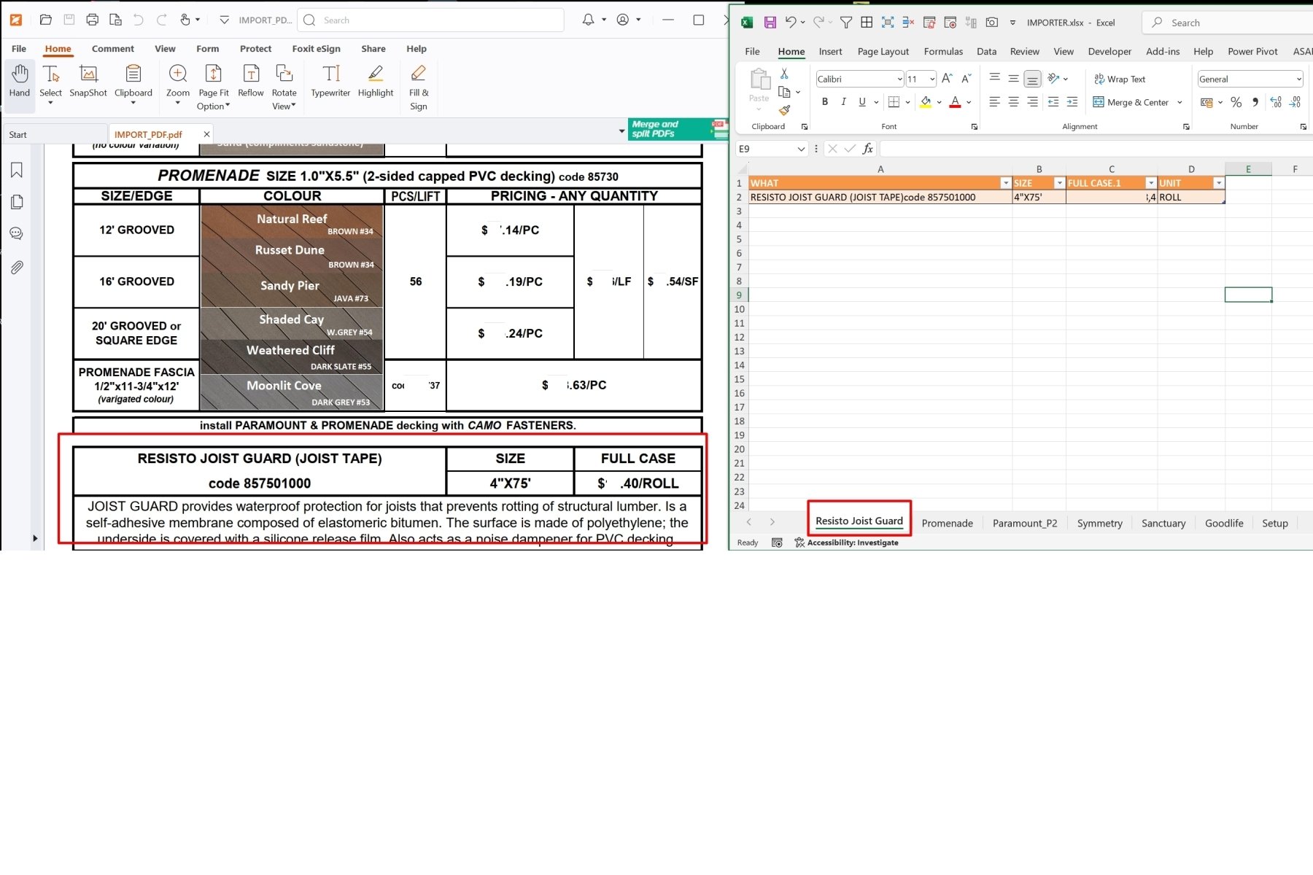
Task: Click the Foxit Search field
Action: tap(431, 20)
